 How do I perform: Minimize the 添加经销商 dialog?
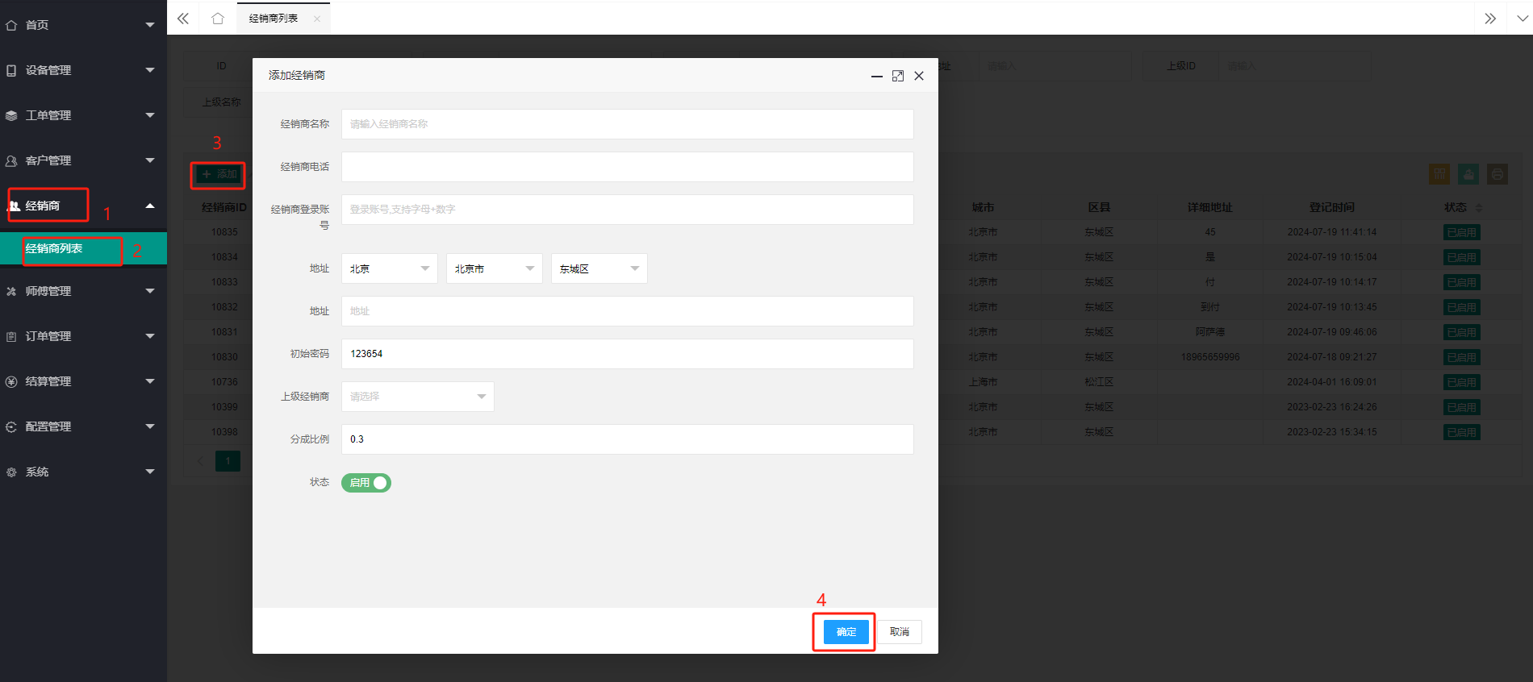877,76
